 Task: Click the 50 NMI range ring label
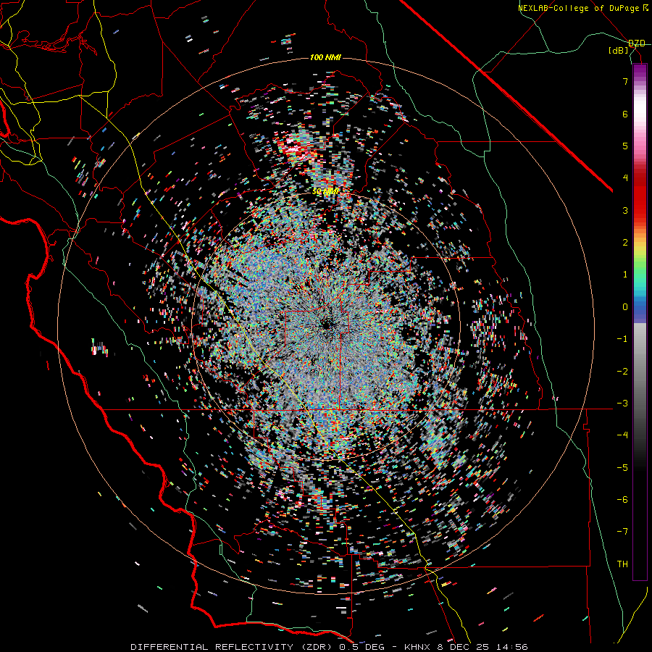pos(325,191)
